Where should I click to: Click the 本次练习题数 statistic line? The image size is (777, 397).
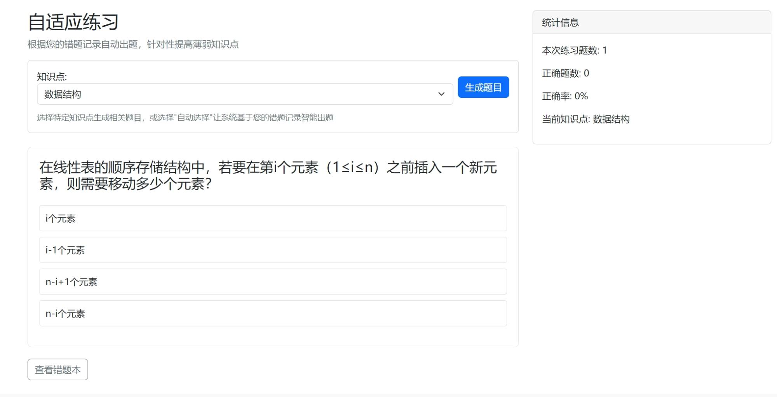click(x=574, y=50)
